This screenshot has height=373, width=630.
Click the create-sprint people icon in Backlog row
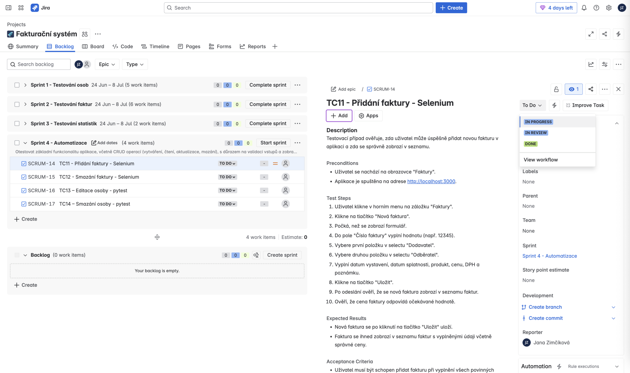pyautogui.click(x=256, y=255)
